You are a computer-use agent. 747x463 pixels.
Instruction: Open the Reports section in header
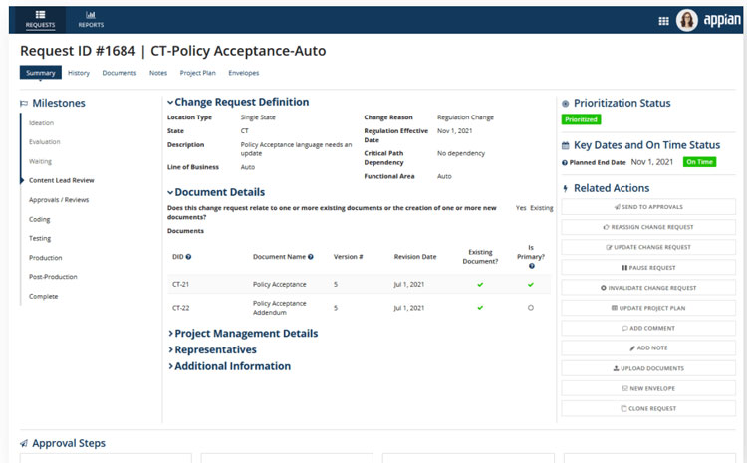click(x=91, y=19)
